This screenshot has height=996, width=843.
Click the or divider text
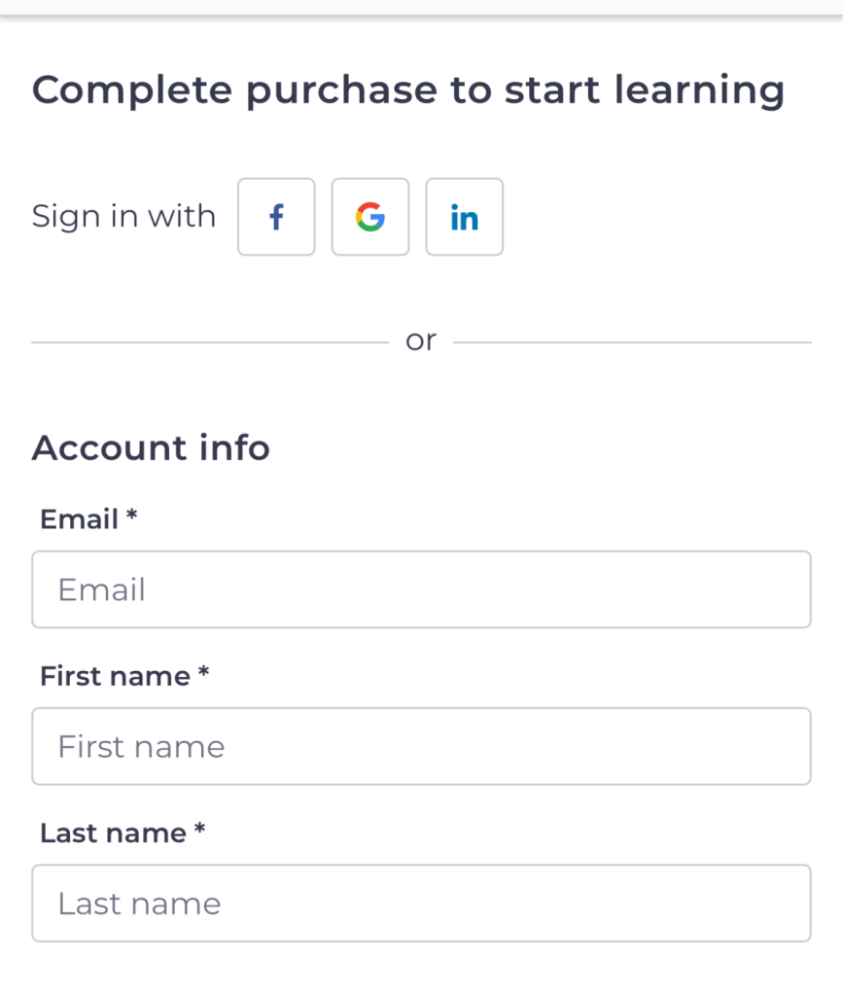pyautogui.click(x=421, y=341)
